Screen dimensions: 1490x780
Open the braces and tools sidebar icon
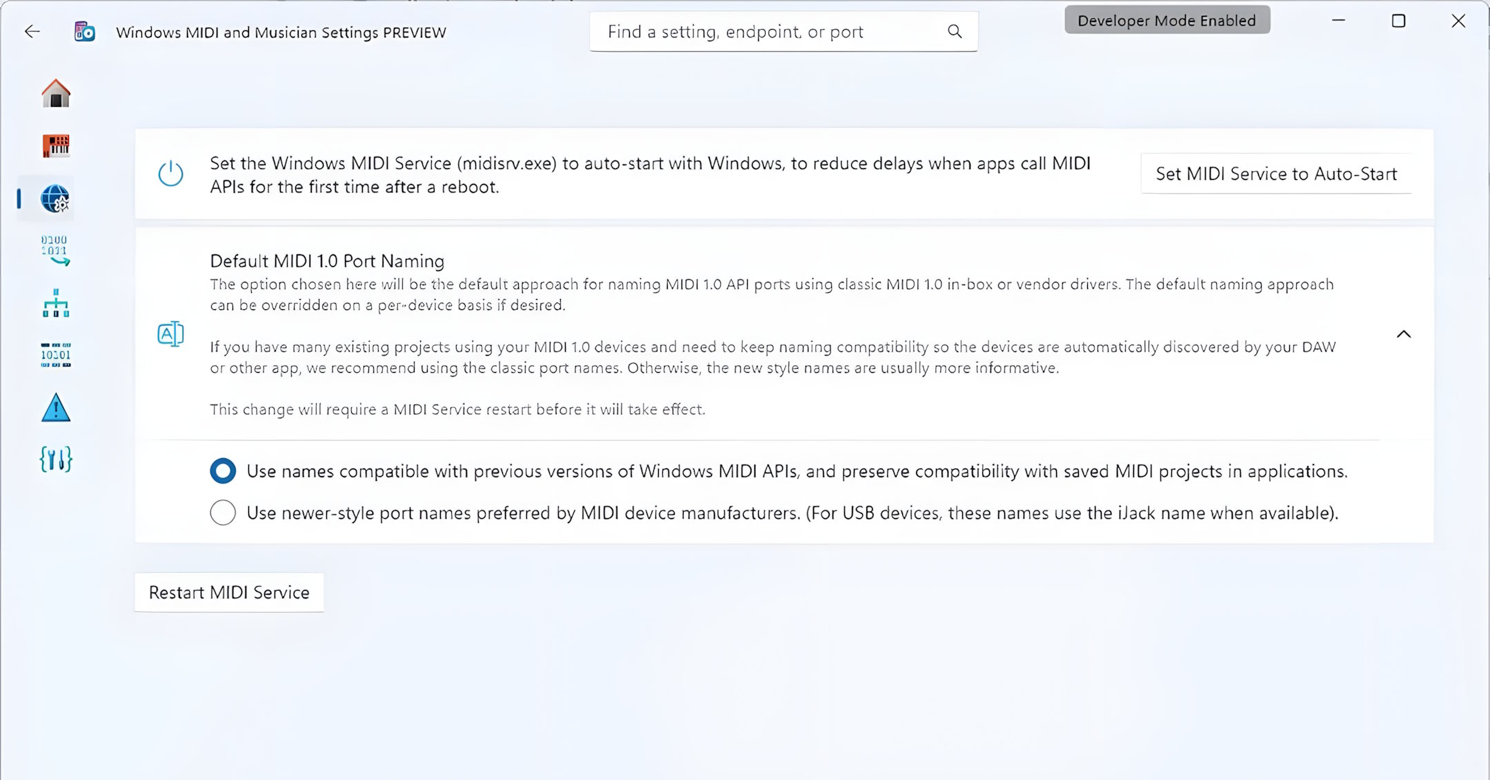[56, 459]
